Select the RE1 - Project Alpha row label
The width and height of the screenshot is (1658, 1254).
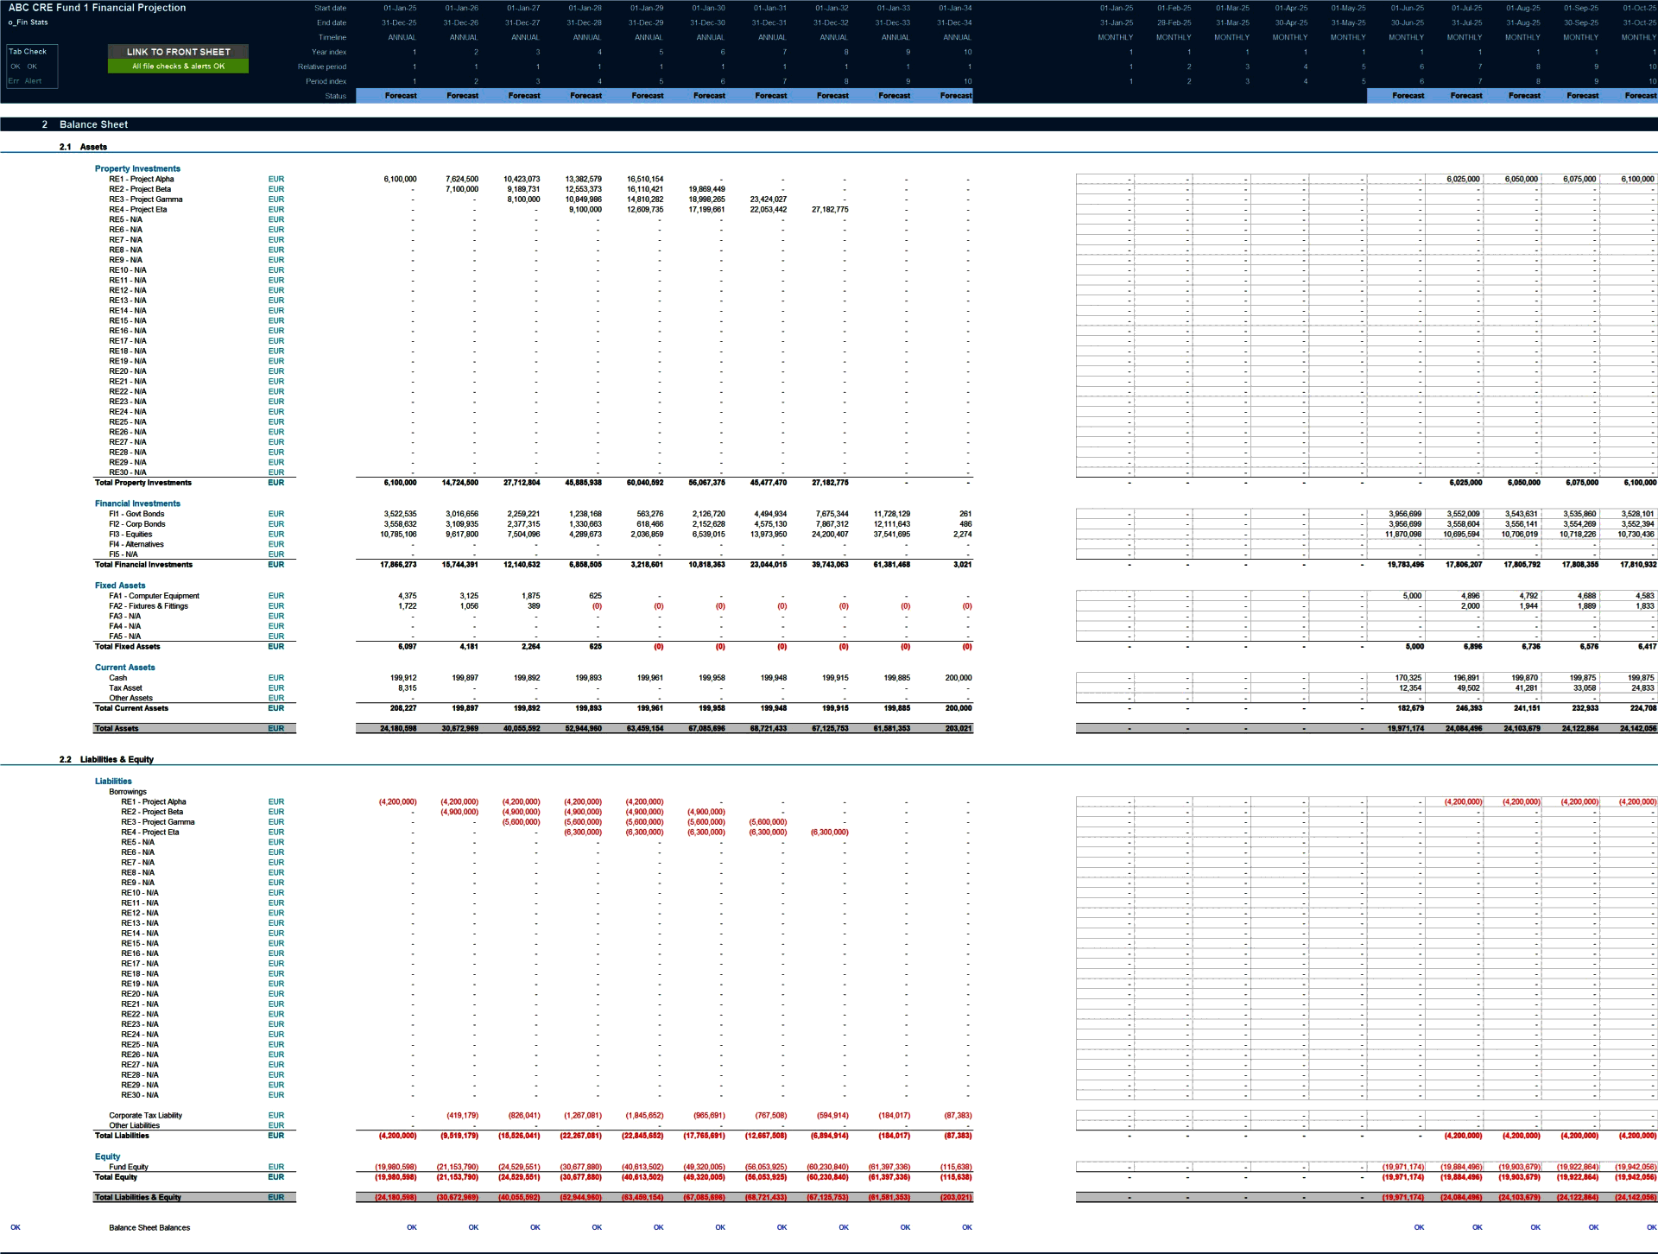pos(142,179)
